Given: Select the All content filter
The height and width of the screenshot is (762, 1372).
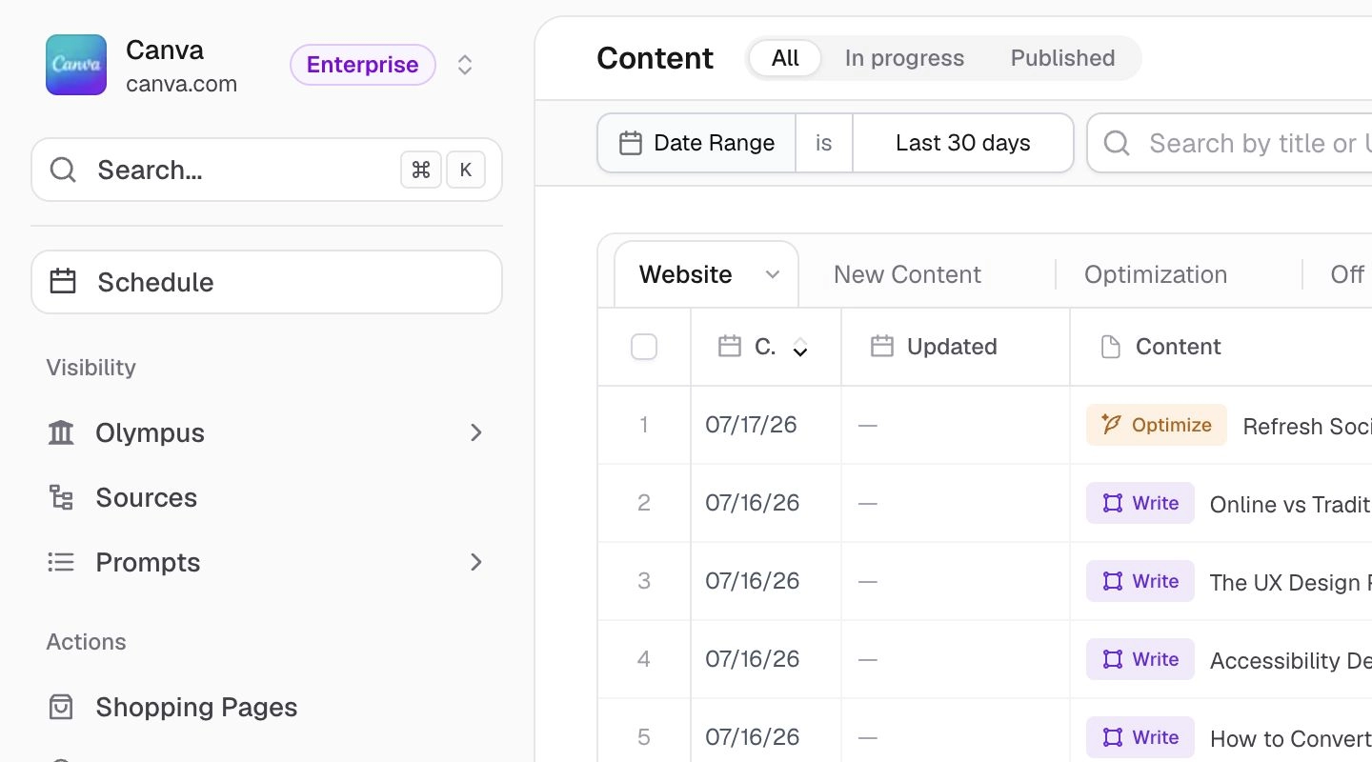Looking at the screenshot, I should 785,58.
